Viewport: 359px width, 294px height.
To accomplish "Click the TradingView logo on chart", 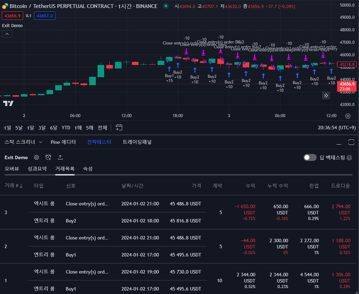I will tap(8, 103).
